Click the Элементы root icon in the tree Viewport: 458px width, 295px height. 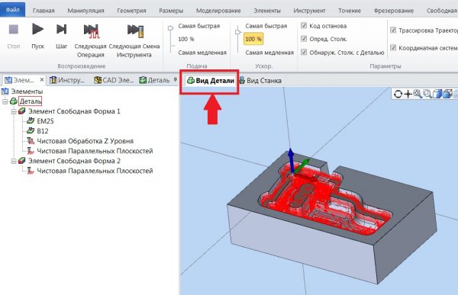pos(5,91)
